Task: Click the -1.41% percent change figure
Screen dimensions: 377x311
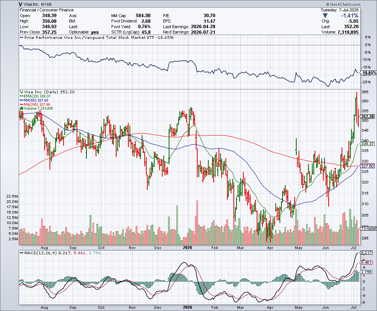Action: 350,16
